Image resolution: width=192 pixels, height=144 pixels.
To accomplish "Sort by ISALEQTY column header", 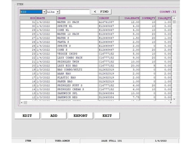I will (x=164, y=18).
